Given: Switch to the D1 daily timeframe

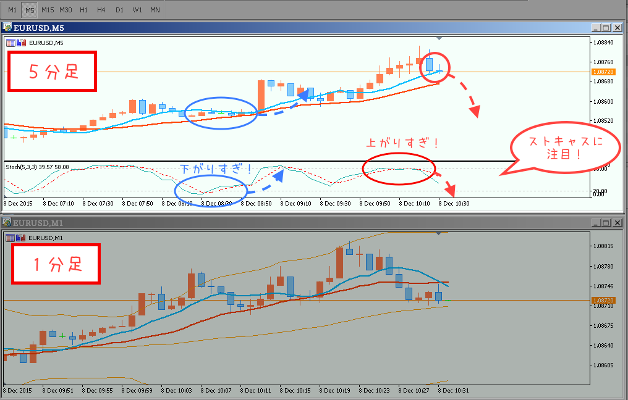Looking at the screenshot, I should 119,10.
